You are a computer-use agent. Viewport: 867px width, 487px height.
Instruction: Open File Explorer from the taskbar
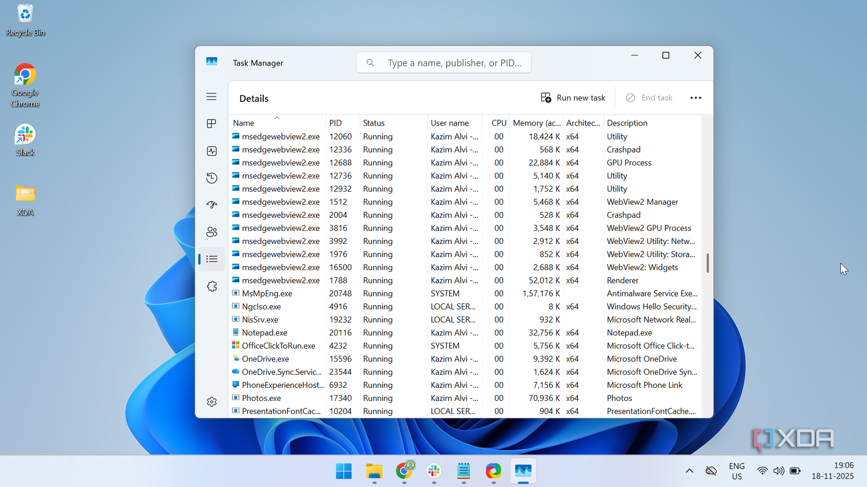coord(374,471)
